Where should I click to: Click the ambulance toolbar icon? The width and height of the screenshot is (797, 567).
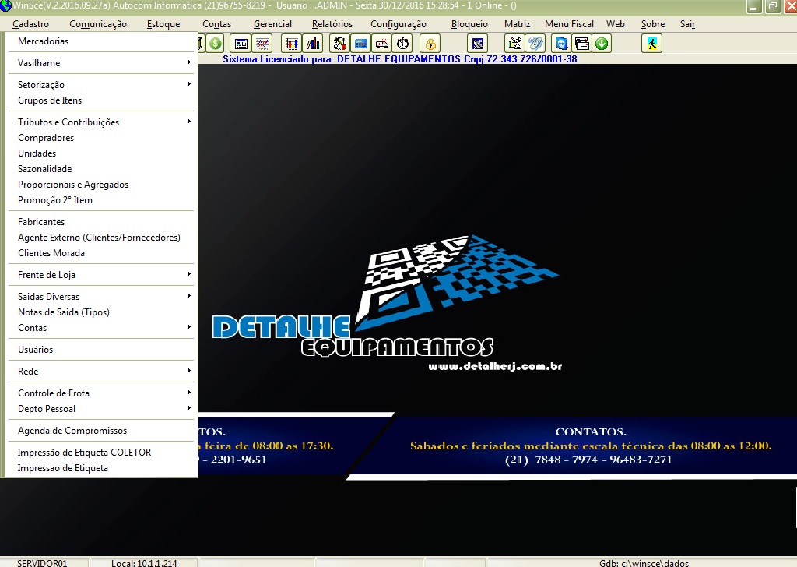point(381,44)
